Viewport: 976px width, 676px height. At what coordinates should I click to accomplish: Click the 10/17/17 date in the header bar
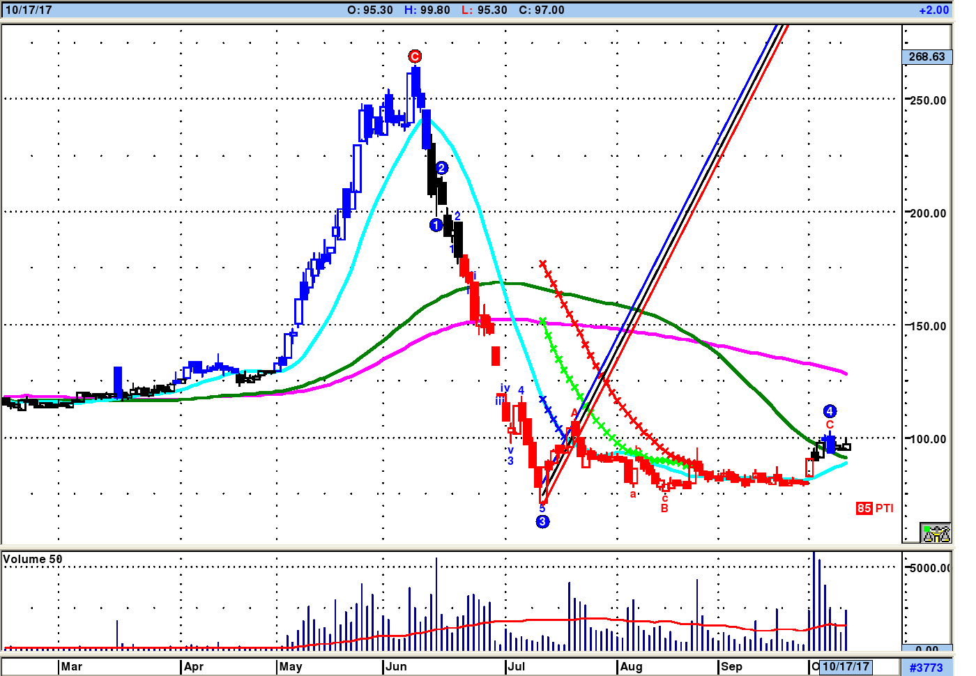(29, 10)
